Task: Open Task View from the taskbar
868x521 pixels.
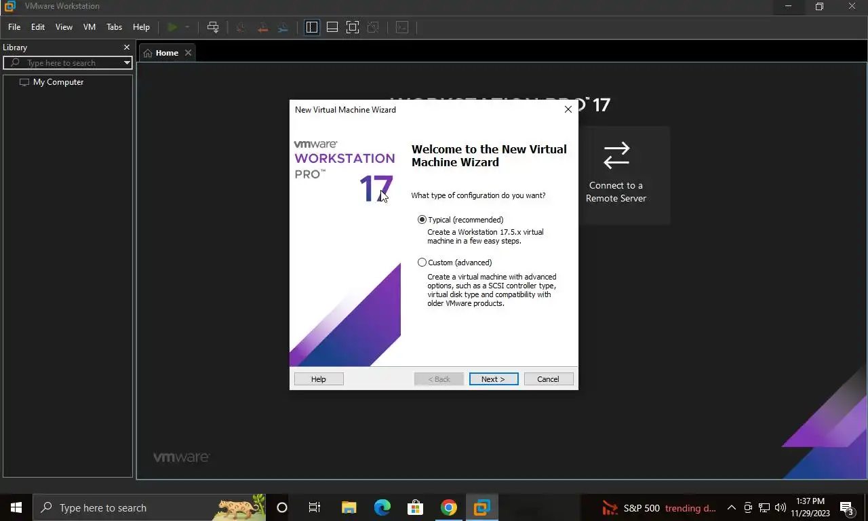Action: [315, 507]
